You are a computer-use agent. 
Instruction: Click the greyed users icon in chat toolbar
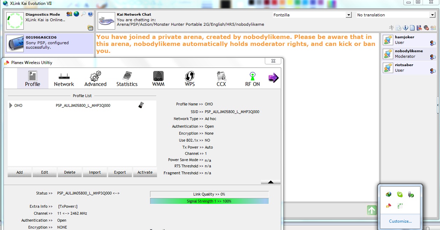[433, 28]
